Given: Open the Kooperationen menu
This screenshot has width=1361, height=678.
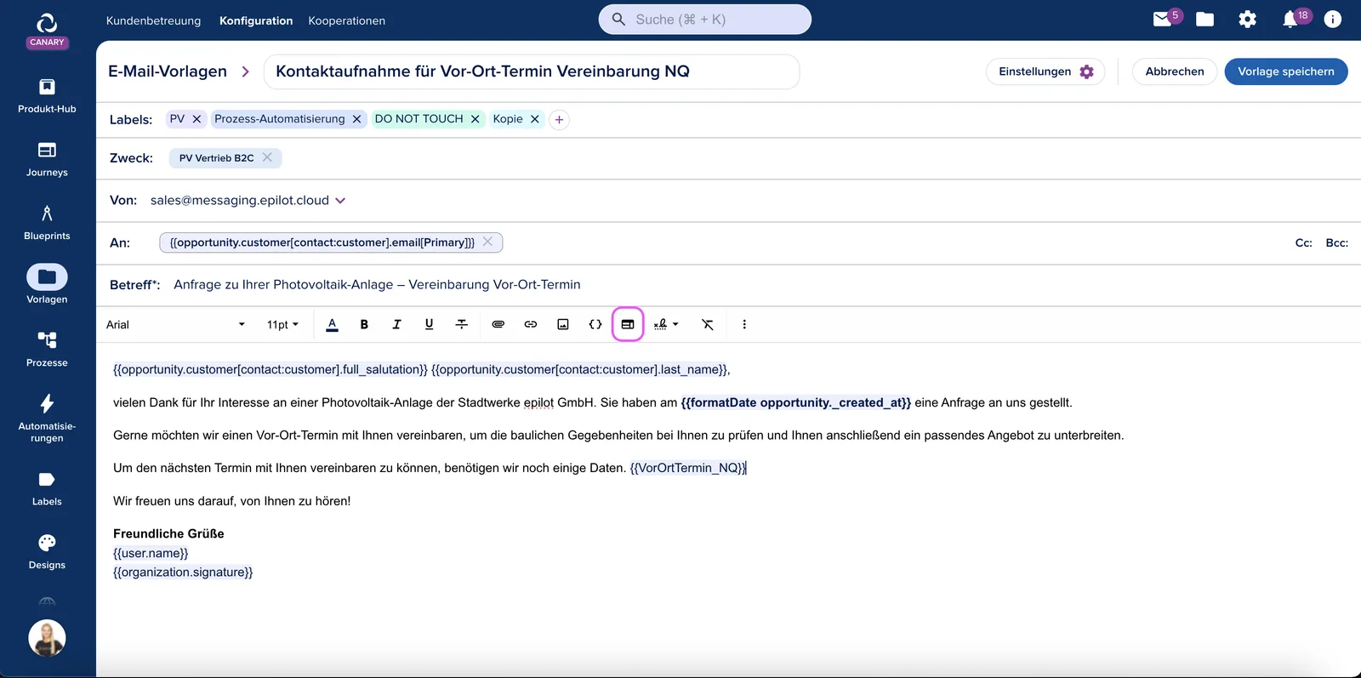Looking at the screenshot, I should tap(347, 20).
